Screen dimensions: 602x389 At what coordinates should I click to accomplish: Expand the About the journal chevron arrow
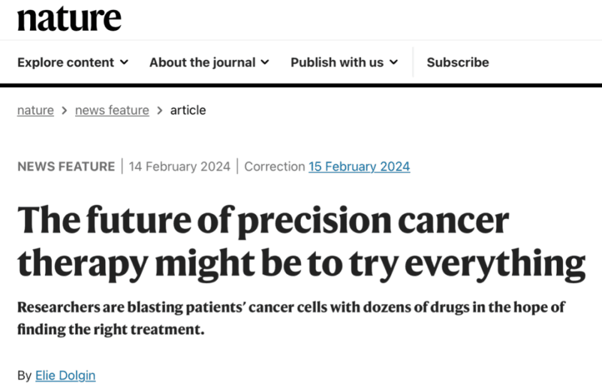[x=265, y=62]
